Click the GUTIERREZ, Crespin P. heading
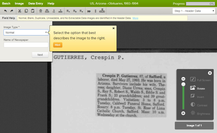This screenshot has width=217, height=133. click(89, 57)
